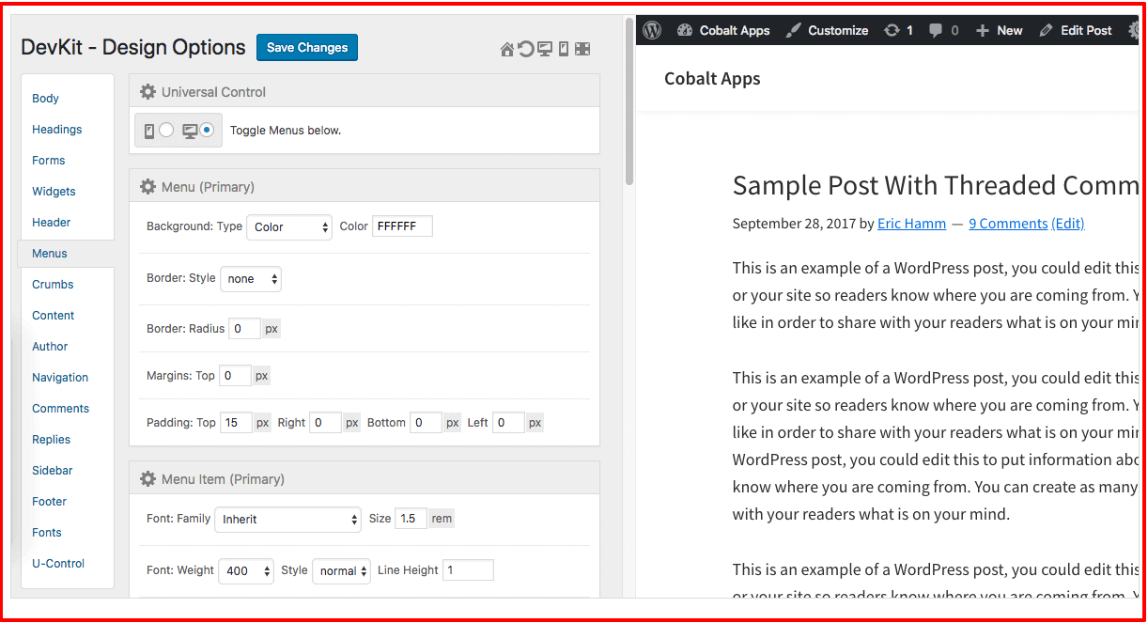
Task: Open the Font Weight dropdown
Action: 246,570
